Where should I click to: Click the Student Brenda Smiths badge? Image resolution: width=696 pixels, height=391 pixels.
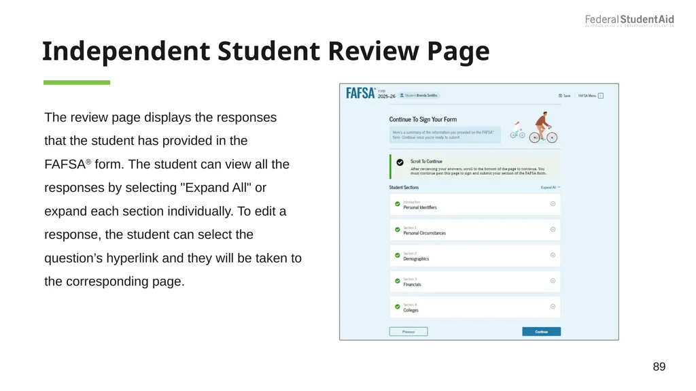419,95
